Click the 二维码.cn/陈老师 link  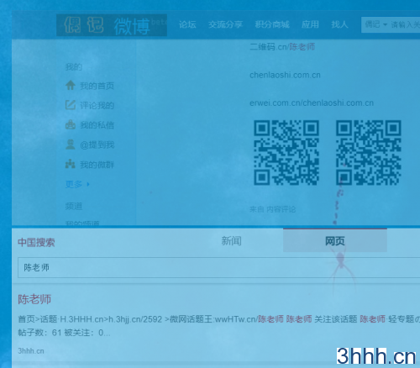(x=282, y=47)
